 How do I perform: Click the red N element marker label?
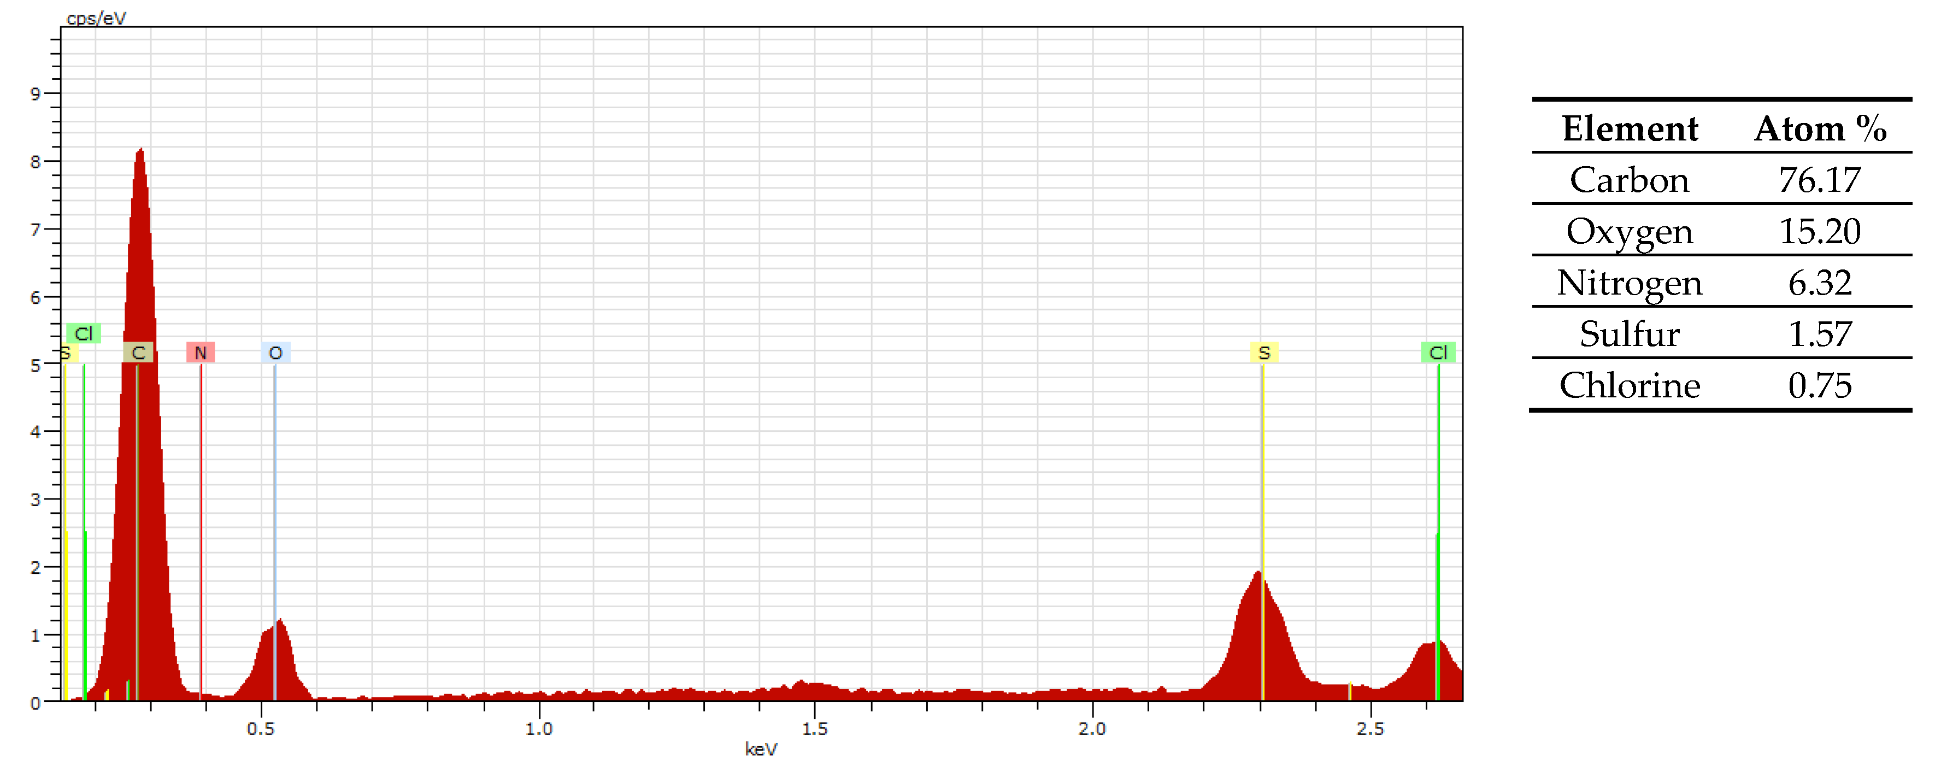coord(201,352)
